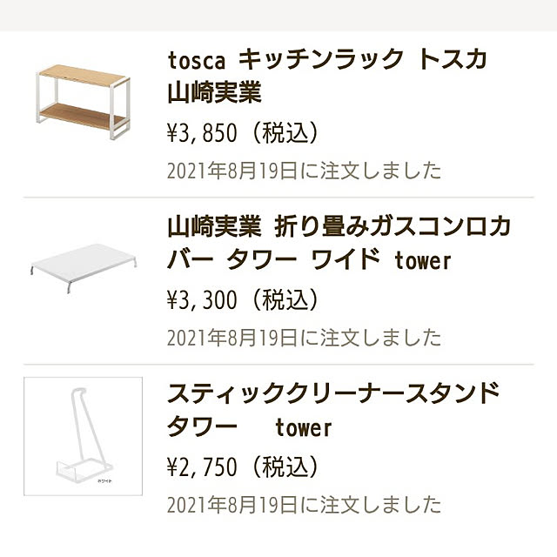Viewport: 557px width, 557px height.
Task: Open the 'tosca キッチンラック トスカ 山崎実業' title
Action: [x=327, y=76]
